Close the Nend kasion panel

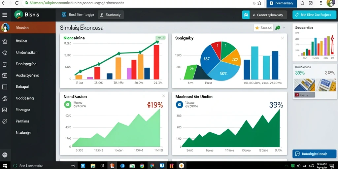point(164,96)
